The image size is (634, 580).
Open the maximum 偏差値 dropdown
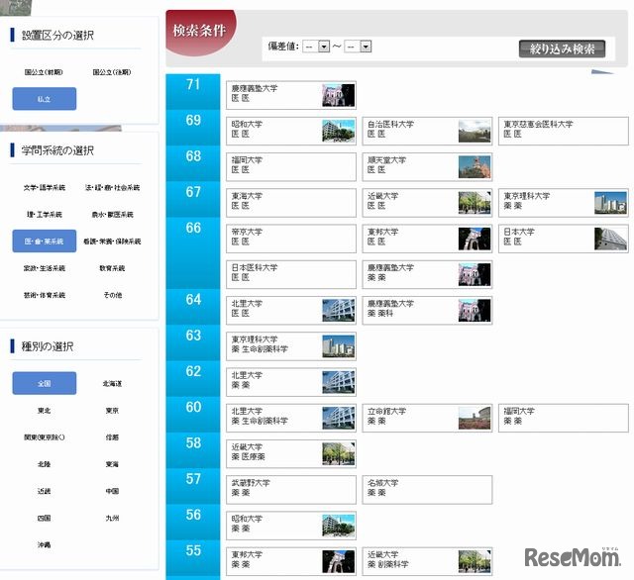(x=358, y=47)
